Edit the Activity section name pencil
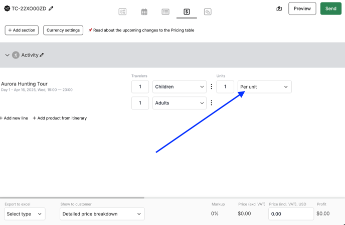The height and width of the screenshot is (225, 345). (42, 55)
